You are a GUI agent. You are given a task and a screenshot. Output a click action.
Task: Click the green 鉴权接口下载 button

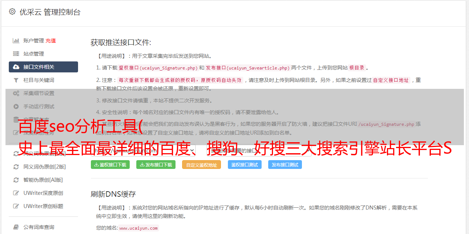pyautogui.click(x=110, y=165)
